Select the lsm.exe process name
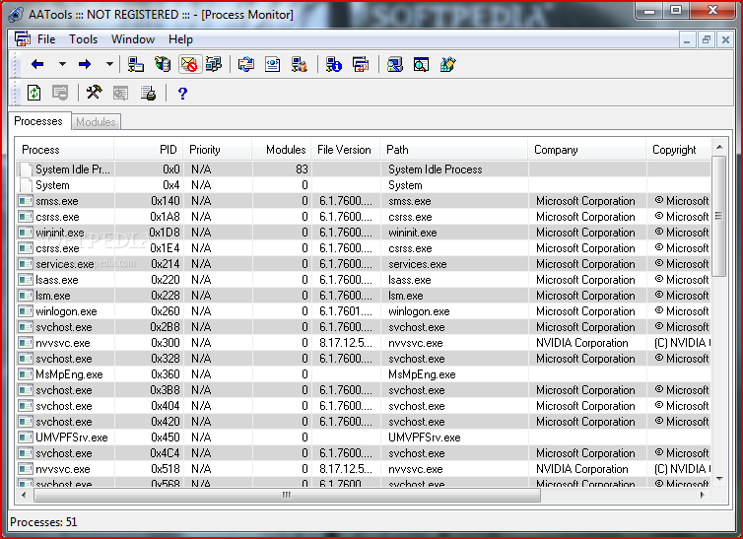 (x=52, y=296)
